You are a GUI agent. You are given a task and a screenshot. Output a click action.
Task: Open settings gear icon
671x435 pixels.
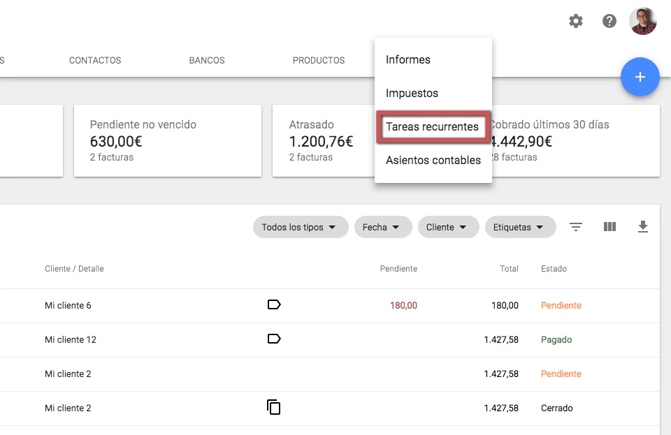click(576, 21)
